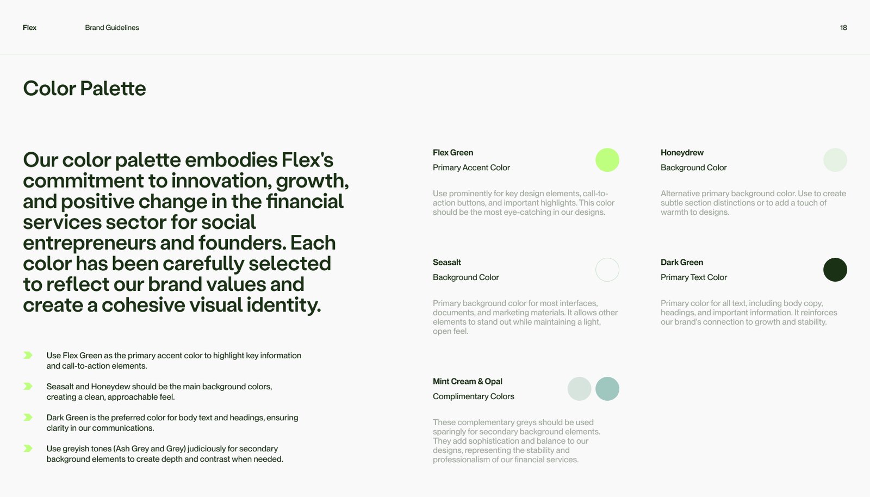Select the Mint Cream light grey swatch

pyautogui.click(x=579, y=389)
